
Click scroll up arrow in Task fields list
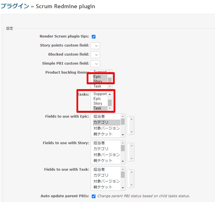(x=123, y=169)
